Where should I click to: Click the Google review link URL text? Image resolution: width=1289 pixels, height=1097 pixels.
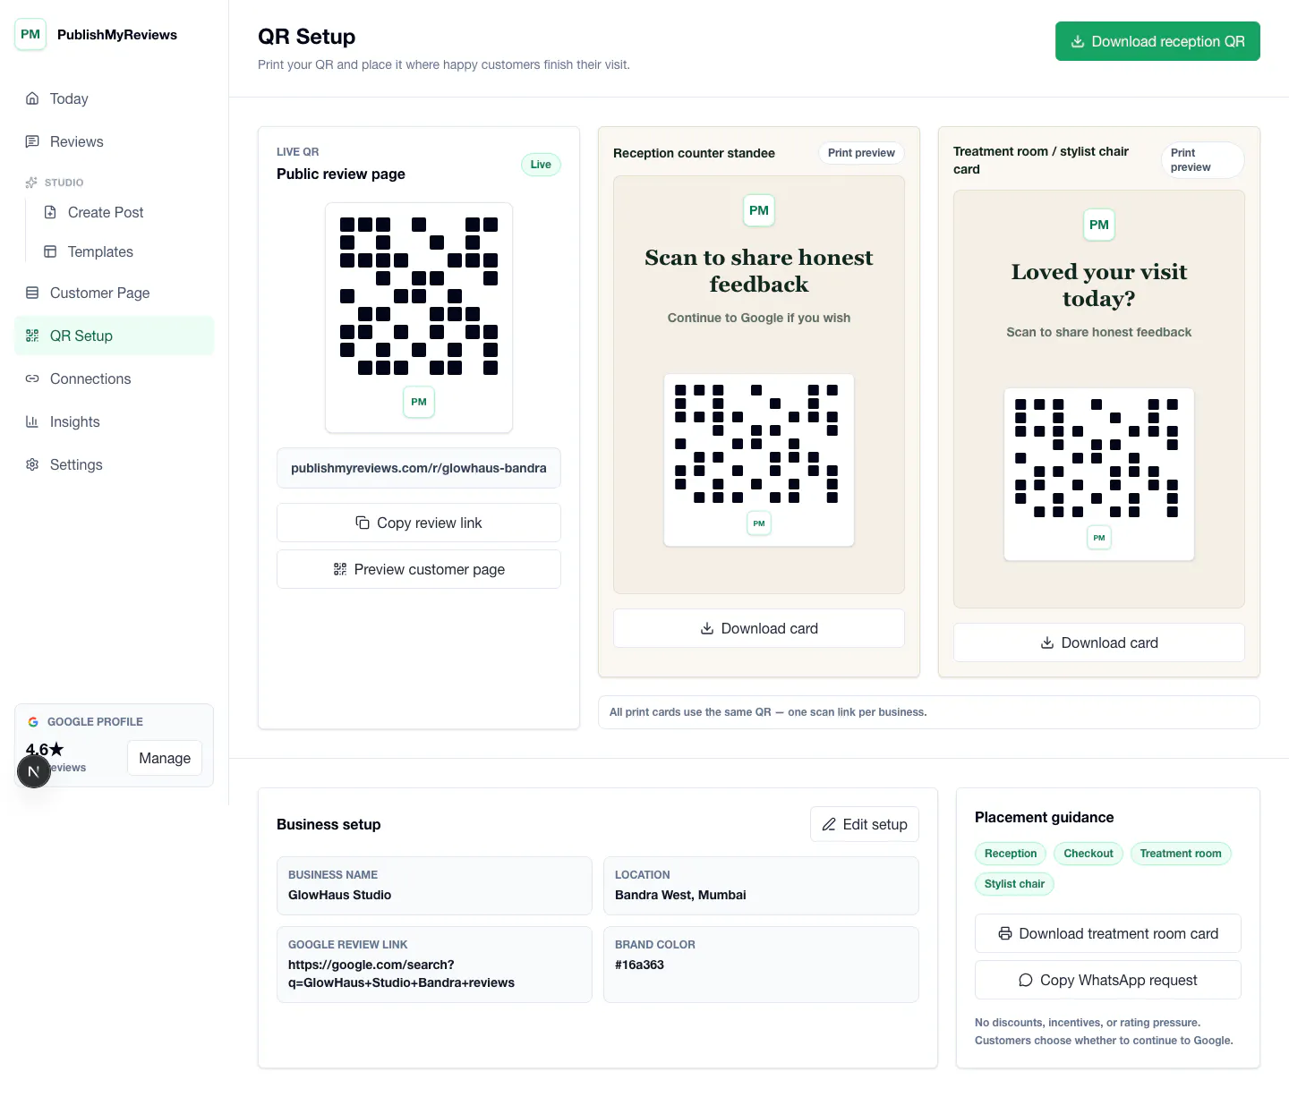pyautogui.click(x=401, y=974)
